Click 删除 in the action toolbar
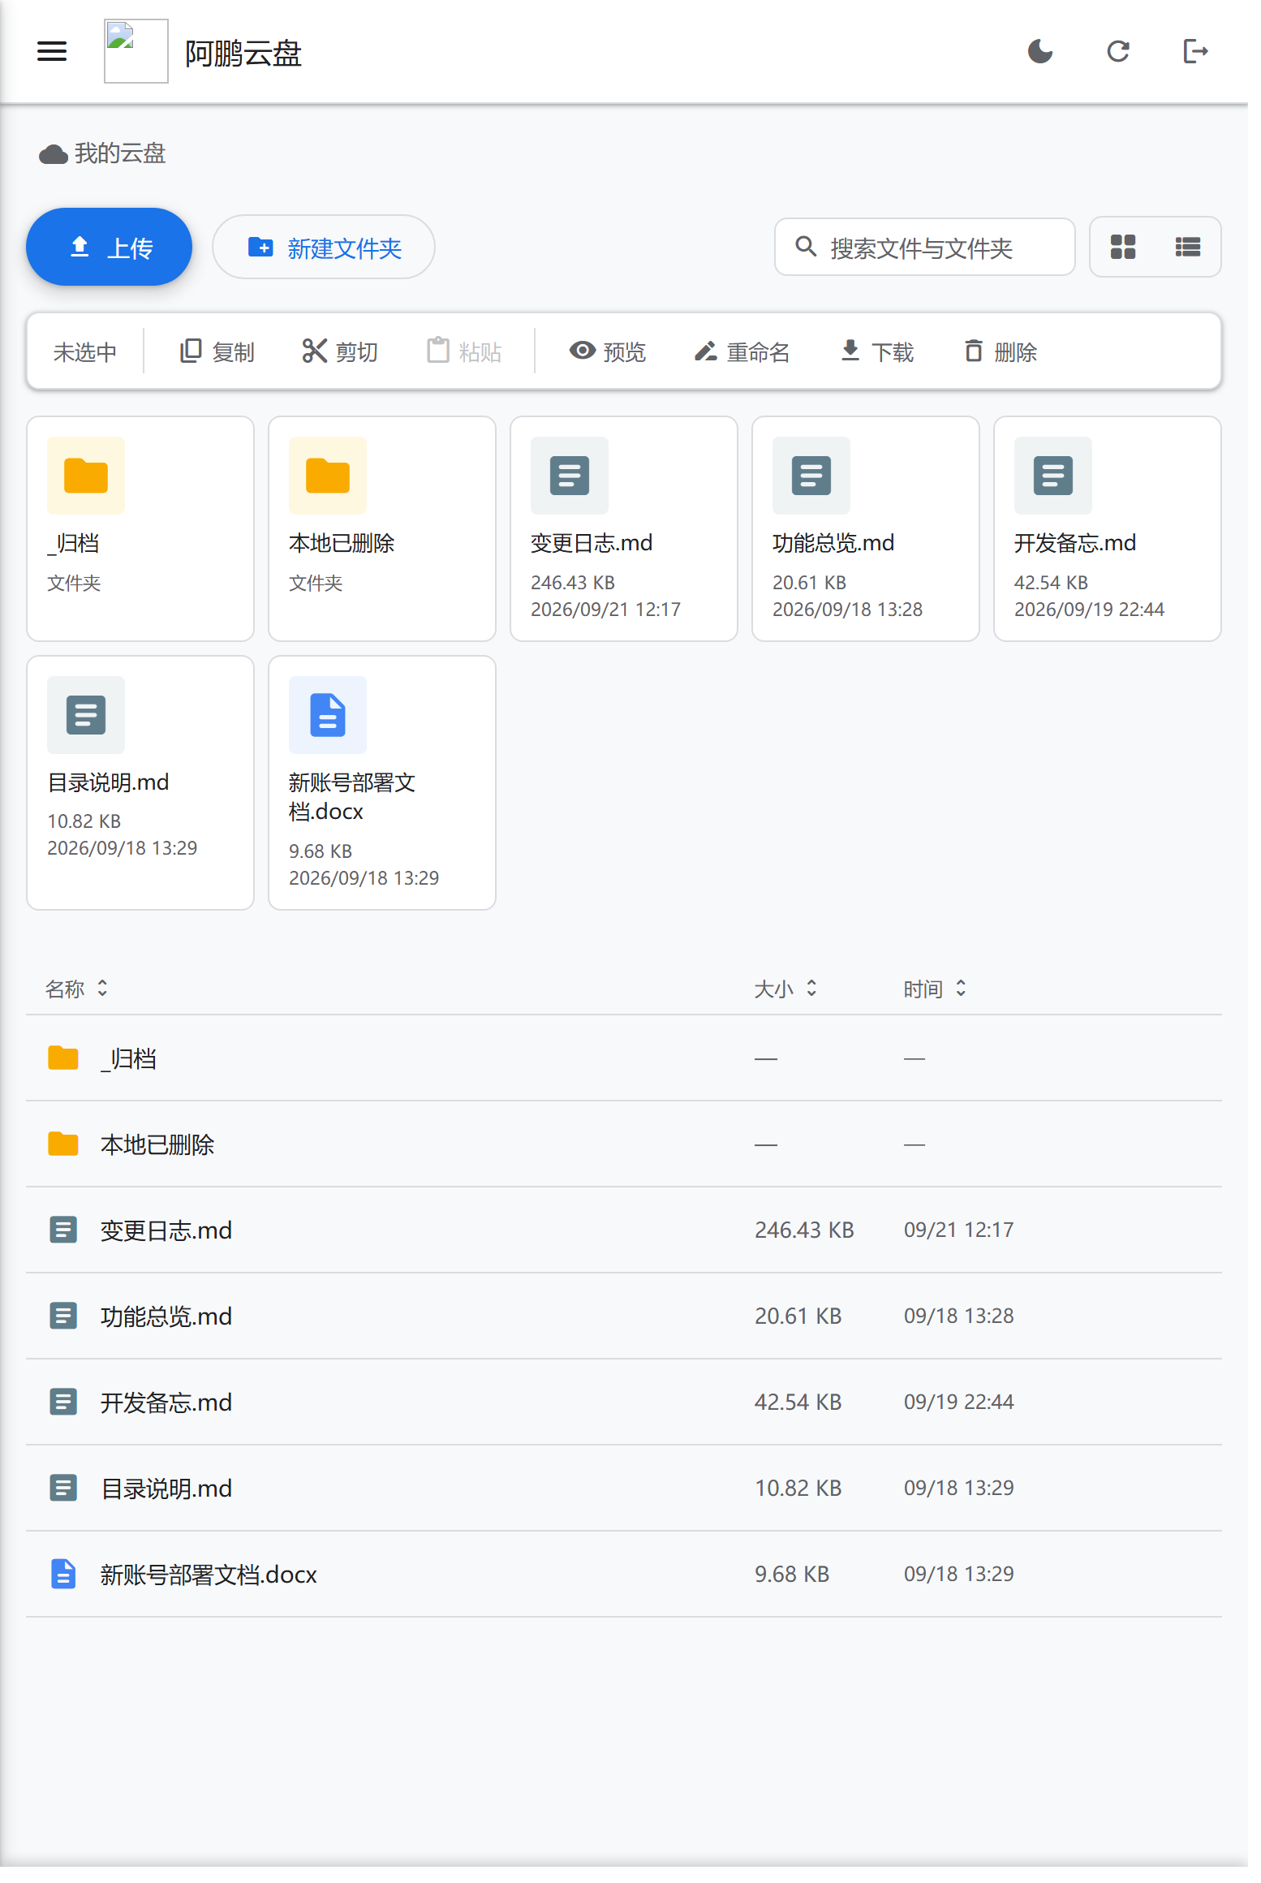Image resolution: width=1261 pixels, height=1883 pixels. pos(1001,351)
